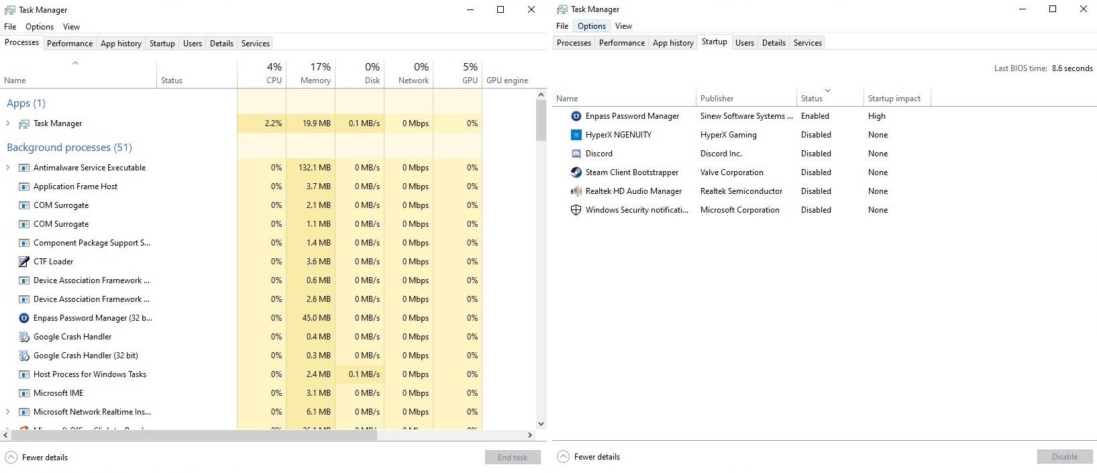Click the Microsoft Network Realtime Inspection icon
The width and height of the screenshot is (1097, 473).
click(x=24, y=412)
